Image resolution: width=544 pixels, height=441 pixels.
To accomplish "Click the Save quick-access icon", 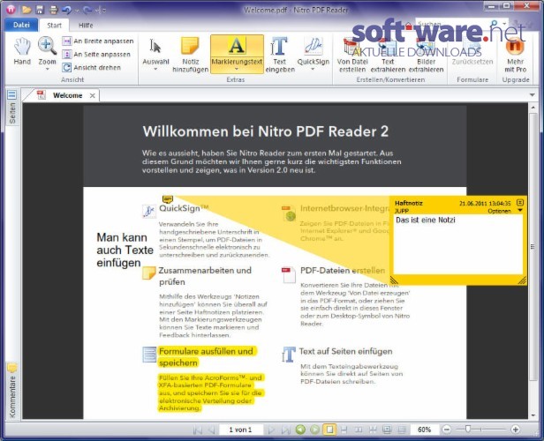I will pyautogui.click(x=40, y=10).
